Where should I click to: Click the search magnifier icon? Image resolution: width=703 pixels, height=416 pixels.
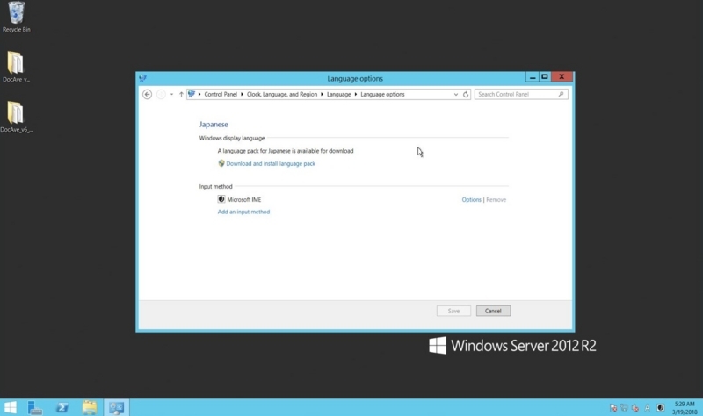pyautogui.click(x=561, y=94)
